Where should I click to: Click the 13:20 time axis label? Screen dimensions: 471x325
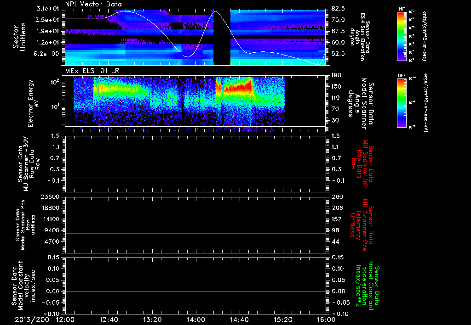[x=152, y=319]
